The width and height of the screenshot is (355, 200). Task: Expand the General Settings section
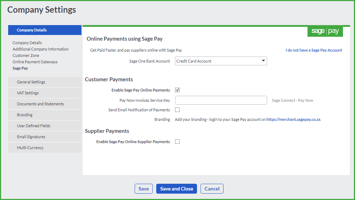click(45, 82)
